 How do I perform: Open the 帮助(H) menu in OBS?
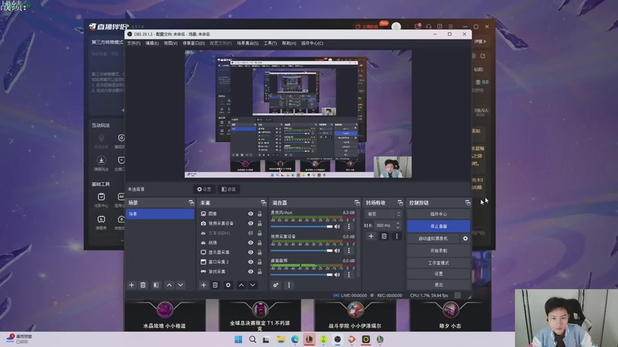(x=289, y=43)
